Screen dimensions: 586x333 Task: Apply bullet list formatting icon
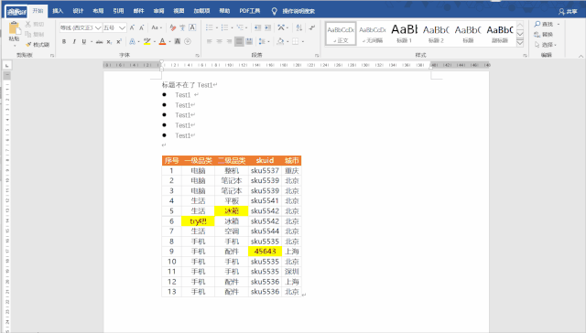(210, 27)
